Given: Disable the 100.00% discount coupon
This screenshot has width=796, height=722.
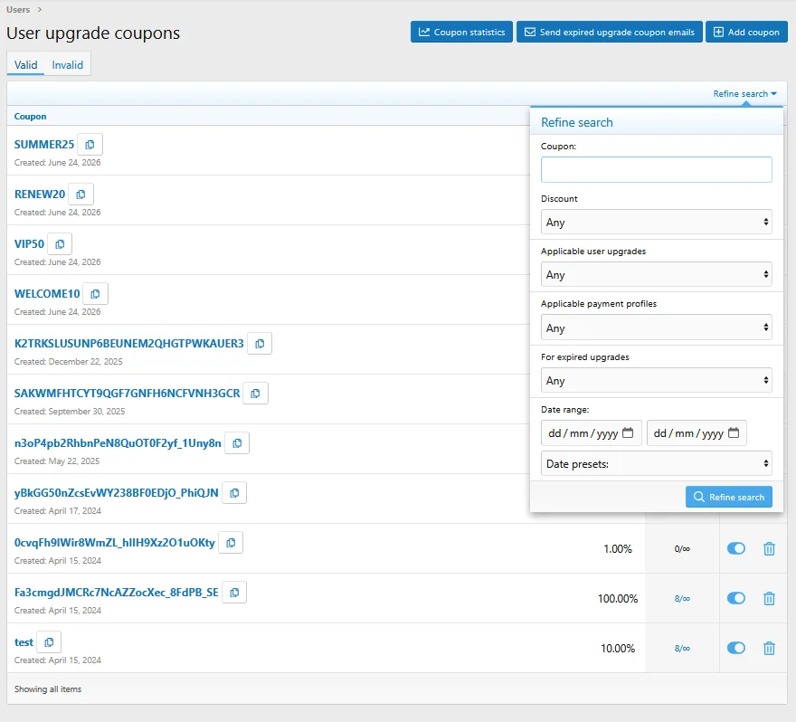Looking at the screenshot, I should click(735, 598).
